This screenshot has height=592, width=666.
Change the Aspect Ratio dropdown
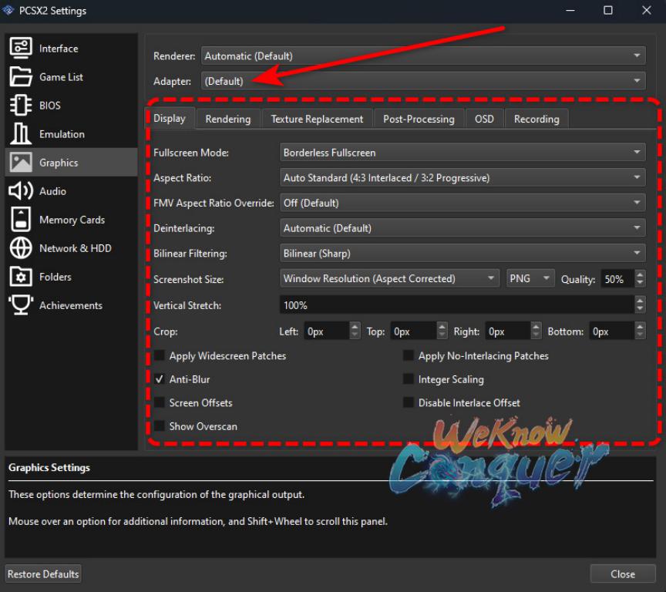[x=462, y=177]
